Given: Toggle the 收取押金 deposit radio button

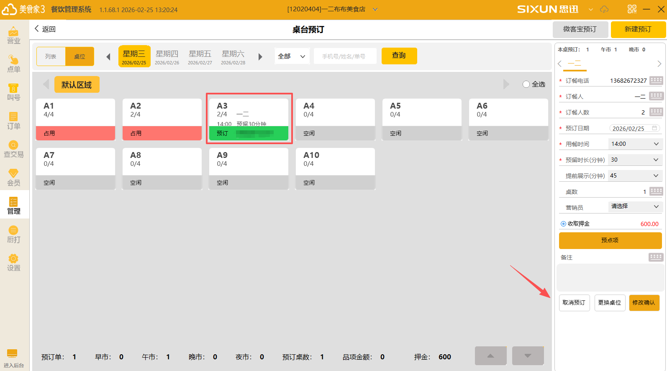Looking at the screenshot, I should click(563, 224).
